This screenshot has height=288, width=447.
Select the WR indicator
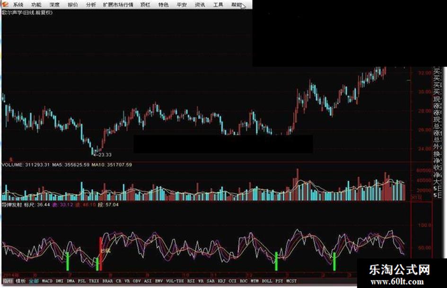(x=201, y=281)
